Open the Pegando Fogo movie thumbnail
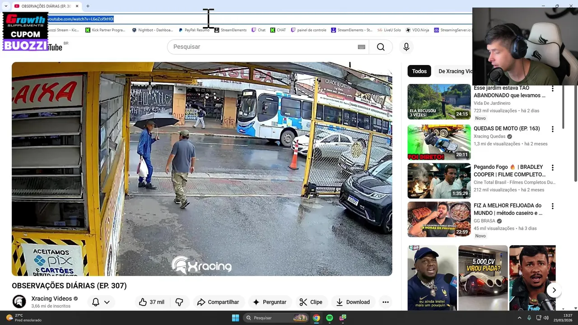Image resolution: width=578 pixels, height=325 pixels. coord(439,181)
